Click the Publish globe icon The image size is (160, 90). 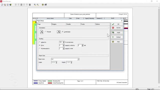(x=10, y=5)
